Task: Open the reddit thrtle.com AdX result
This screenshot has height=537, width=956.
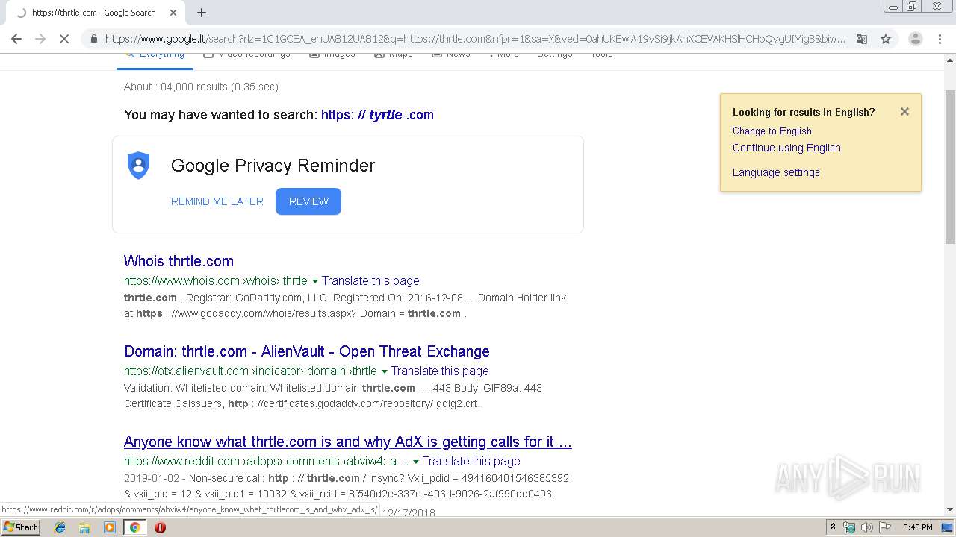Action: [348, 442]
